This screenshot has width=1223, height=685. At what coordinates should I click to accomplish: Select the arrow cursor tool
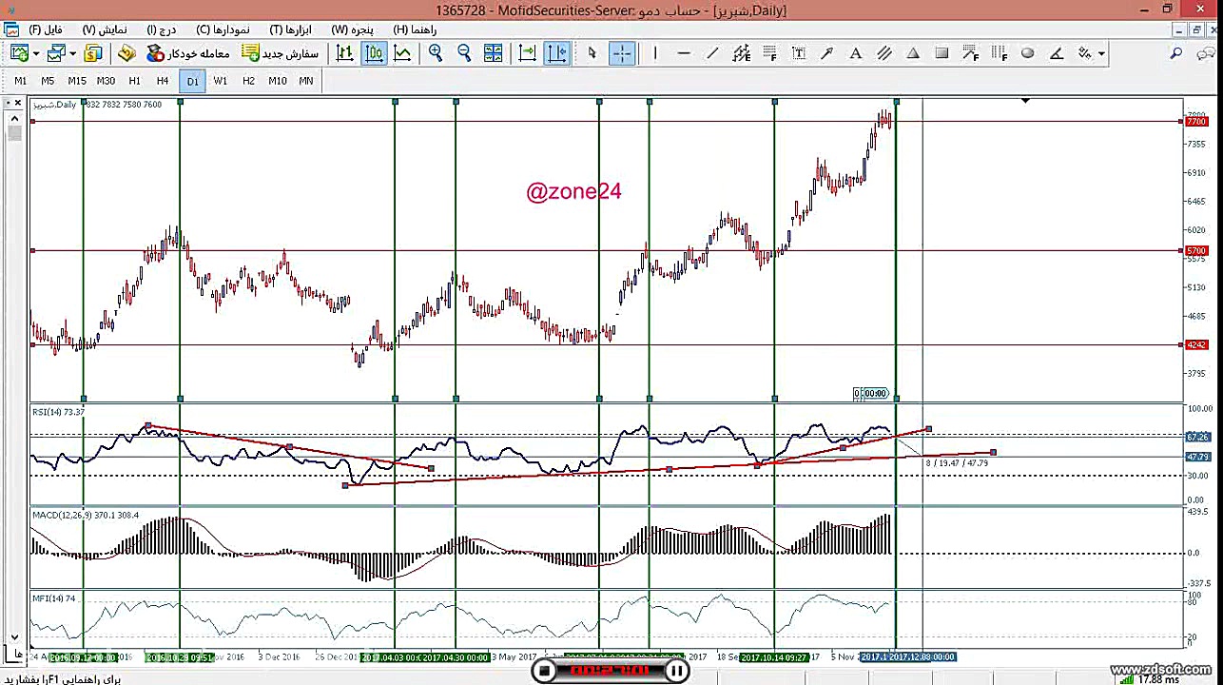(592, 53)
